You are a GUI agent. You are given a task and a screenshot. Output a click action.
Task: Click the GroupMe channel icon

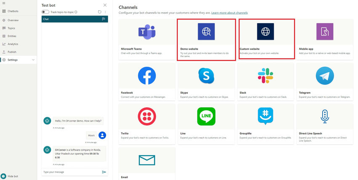click(265, 116)
